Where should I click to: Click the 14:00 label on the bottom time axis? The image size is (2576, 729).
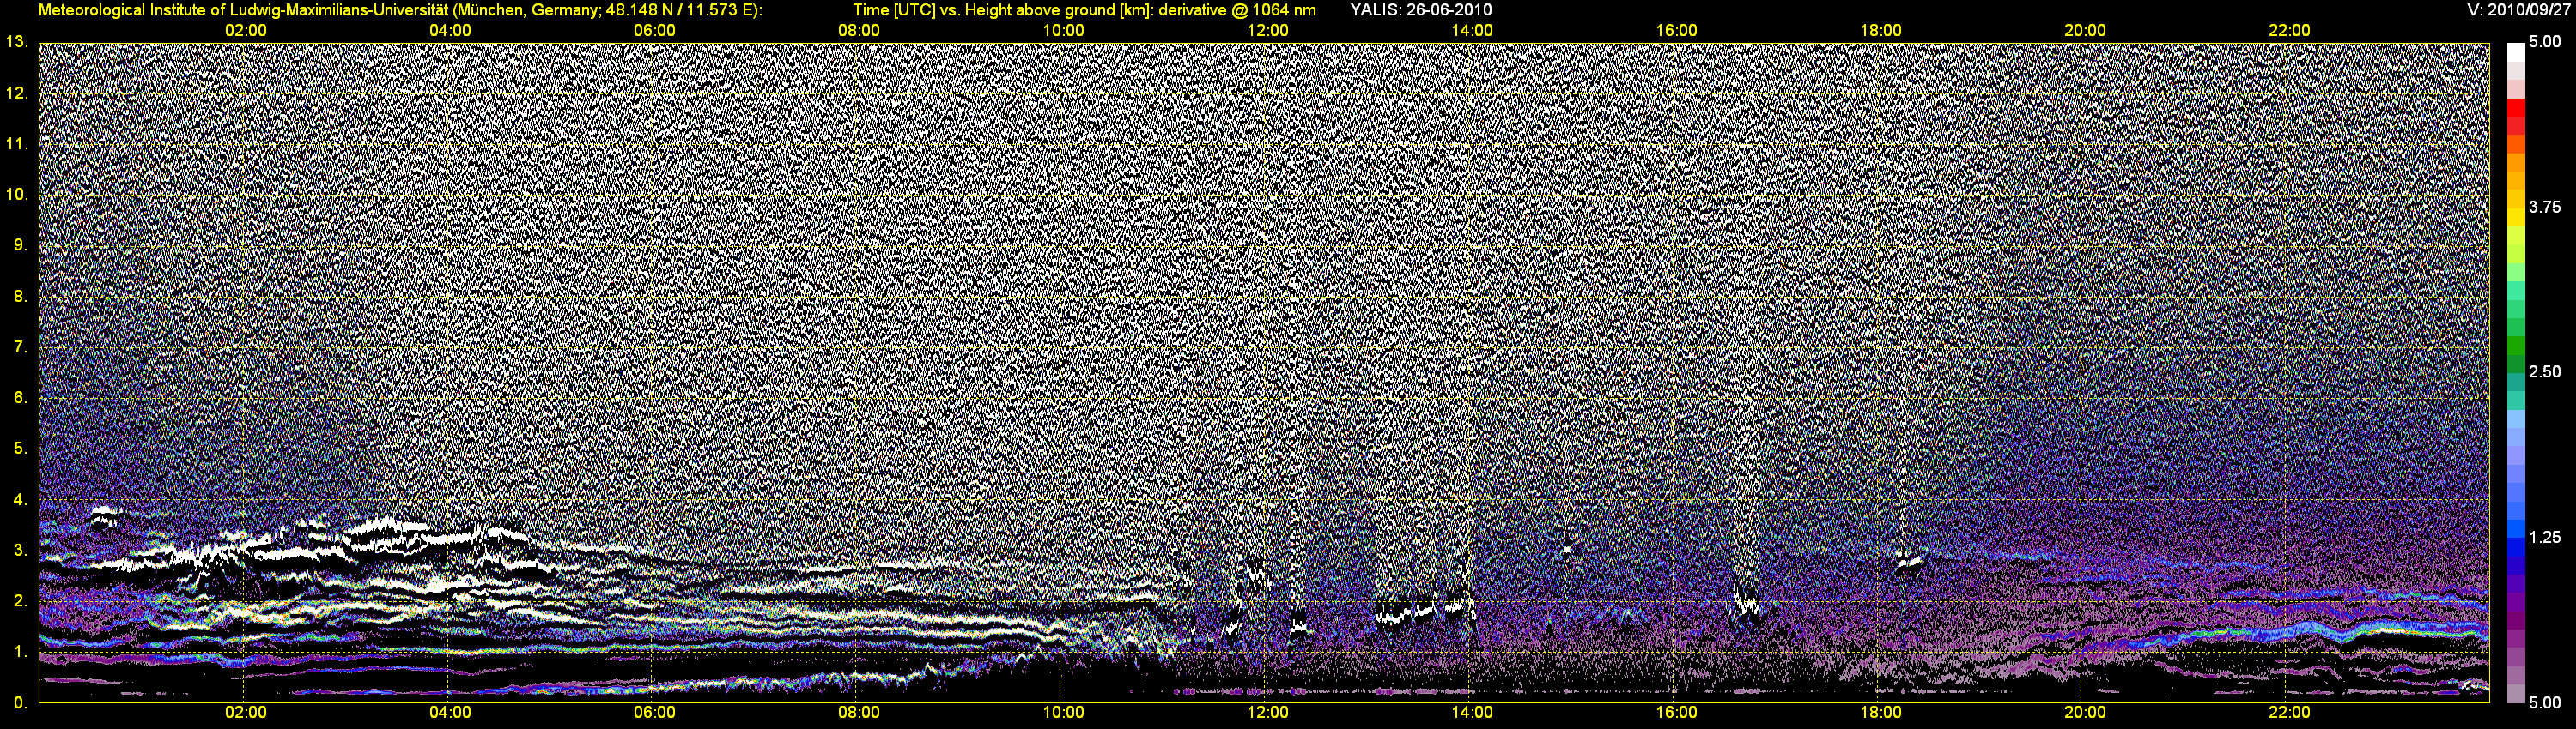[x=1472, y=712]
